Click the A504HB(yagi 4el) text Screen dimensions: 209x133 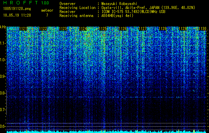(117, 16)
